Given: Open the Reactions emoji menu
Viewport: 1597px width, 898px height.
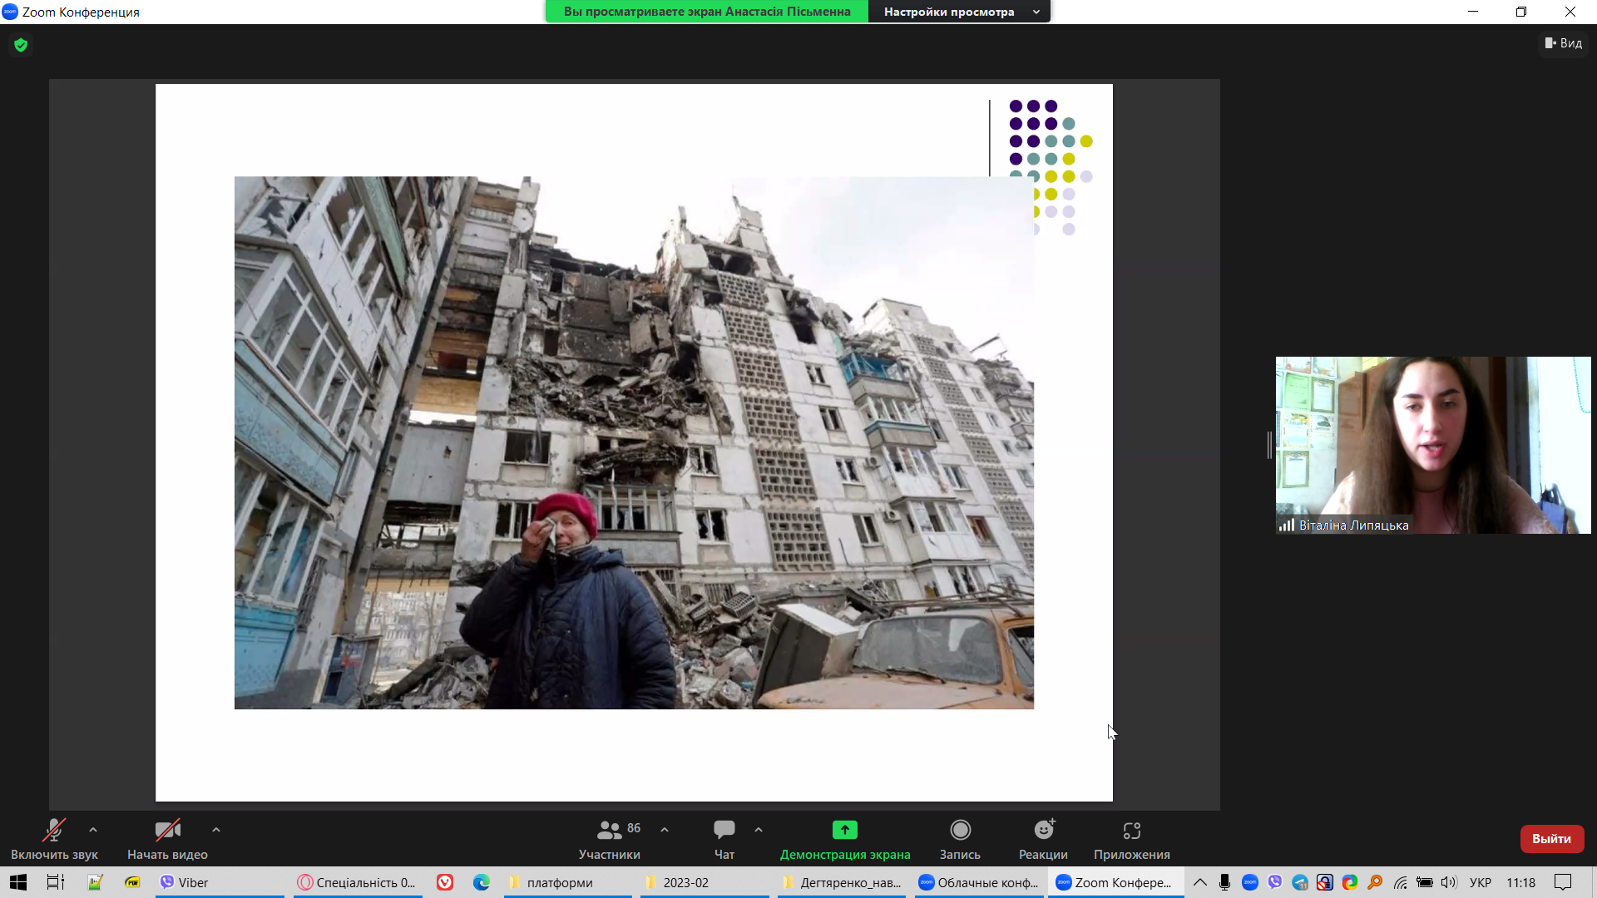Looking at the screenshot, I should tap(1043, 831).
